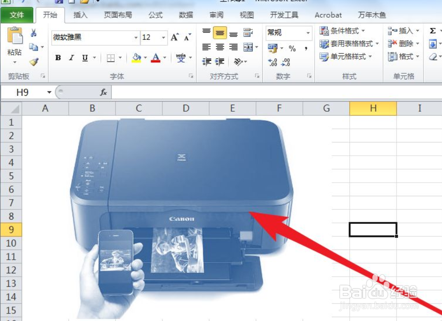Open the 插入 cells dropdown

pos(404,31)
